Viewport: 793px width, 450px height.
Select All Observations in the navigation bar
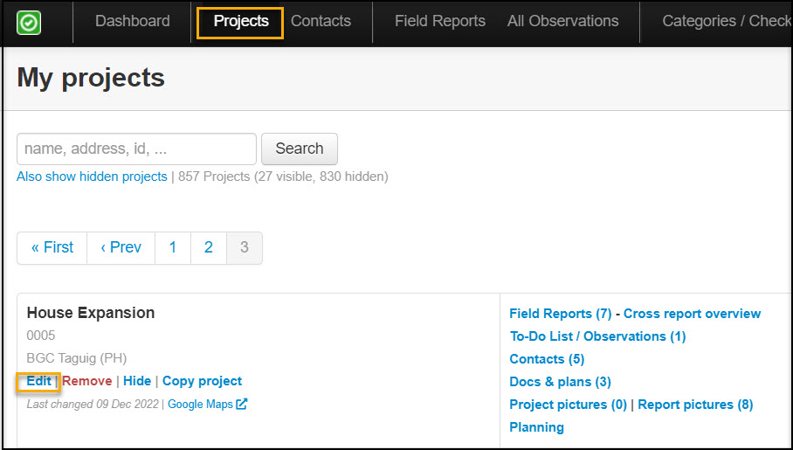pos(562,22)
